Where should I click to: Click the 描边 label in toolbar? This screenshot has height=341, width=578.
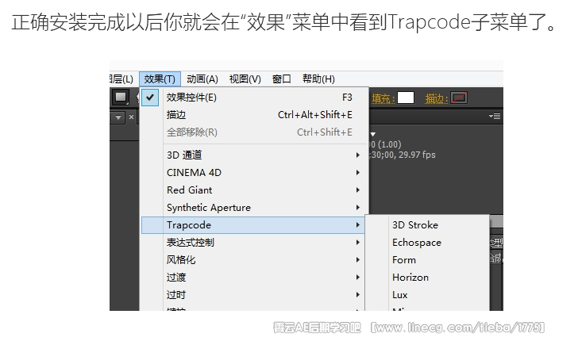pos(437,98)
